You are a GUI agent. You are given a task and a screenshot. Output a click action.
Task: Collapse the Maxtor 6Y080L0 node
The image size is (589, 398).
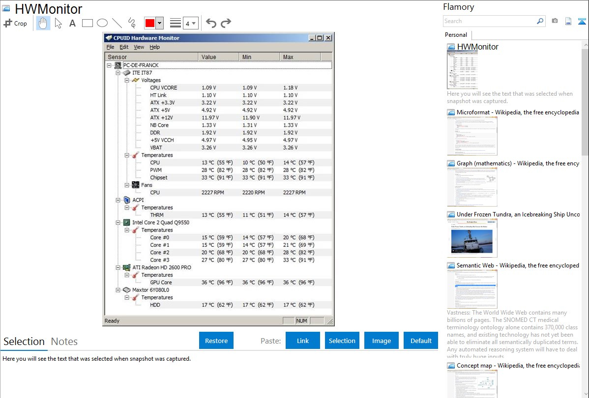[118, 290]
